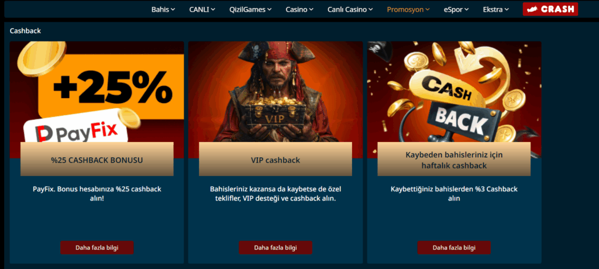Expand the CANLI dropdown menu
Screen dimensions: 599x269
click(202, 9)
